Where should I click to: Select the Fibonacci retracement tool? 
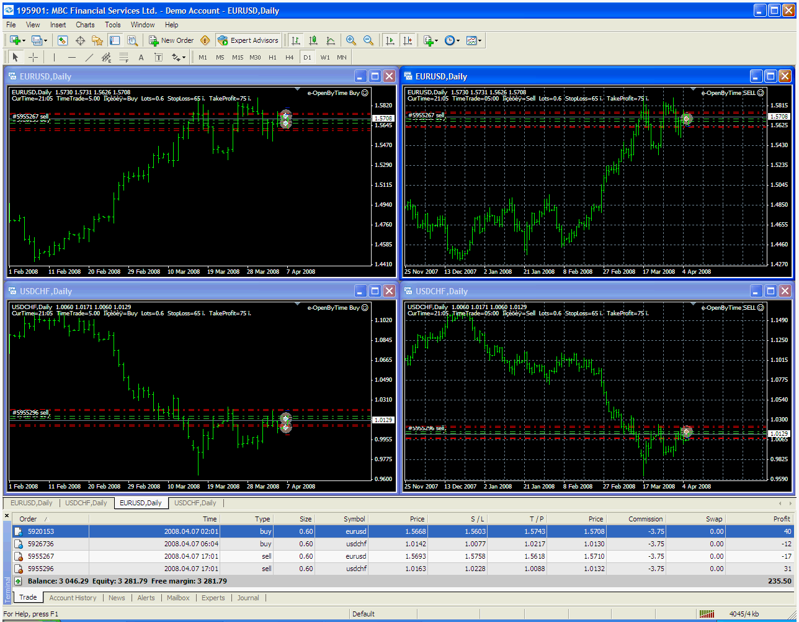point(123,57)
